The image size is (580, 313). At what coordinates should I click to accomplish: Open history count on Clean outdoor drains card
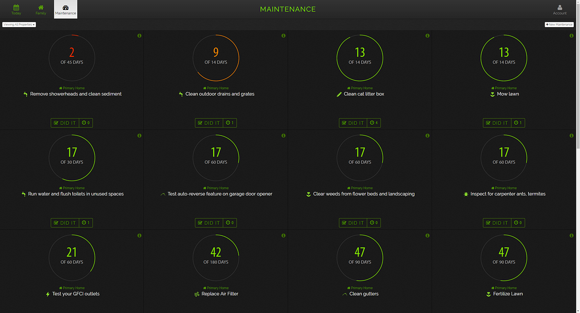click(x=230, y=123)
